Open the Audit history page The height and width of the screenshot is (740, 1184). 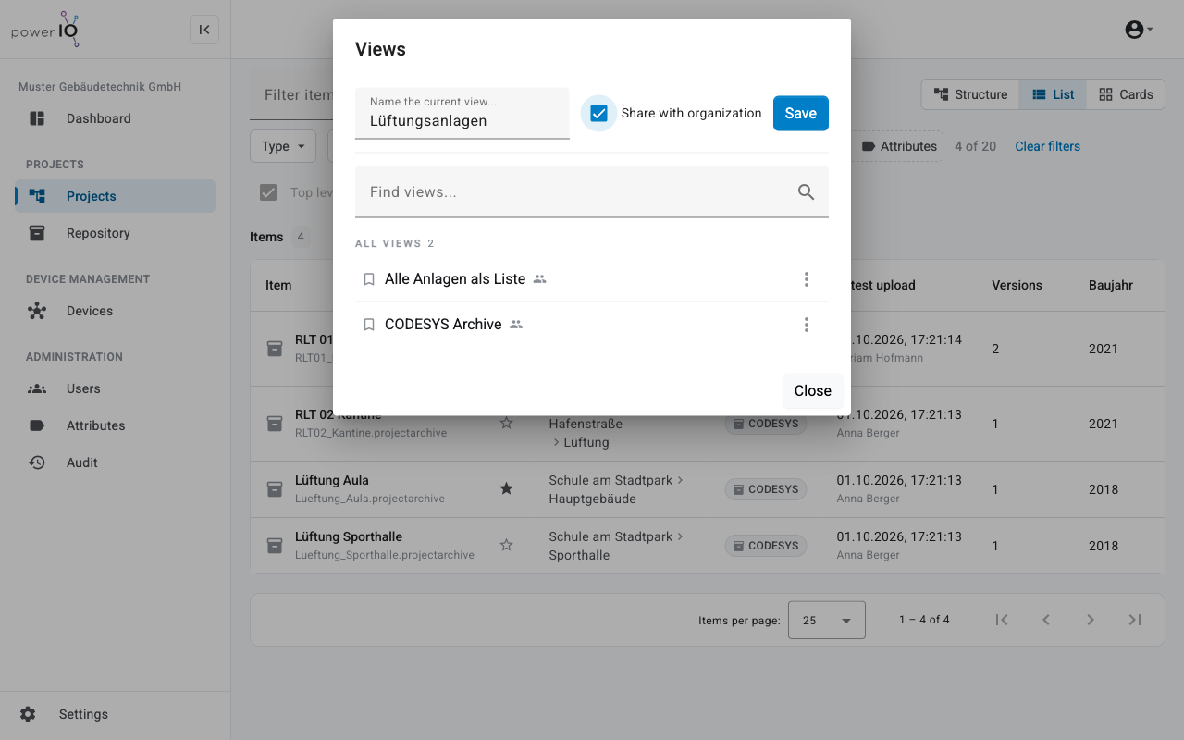(115, 462)
